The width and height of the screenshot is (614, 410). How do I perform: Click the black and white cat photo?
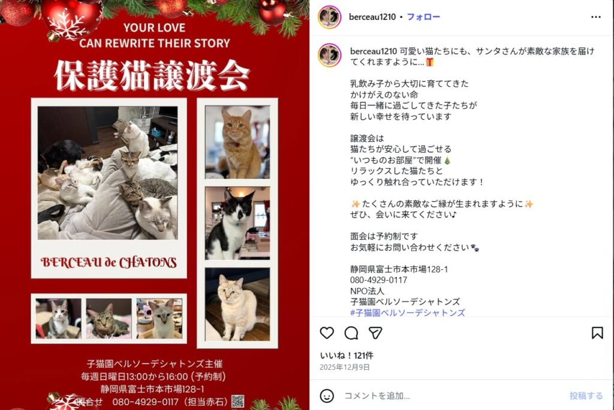pyautogui.click(x=237, y=223)
